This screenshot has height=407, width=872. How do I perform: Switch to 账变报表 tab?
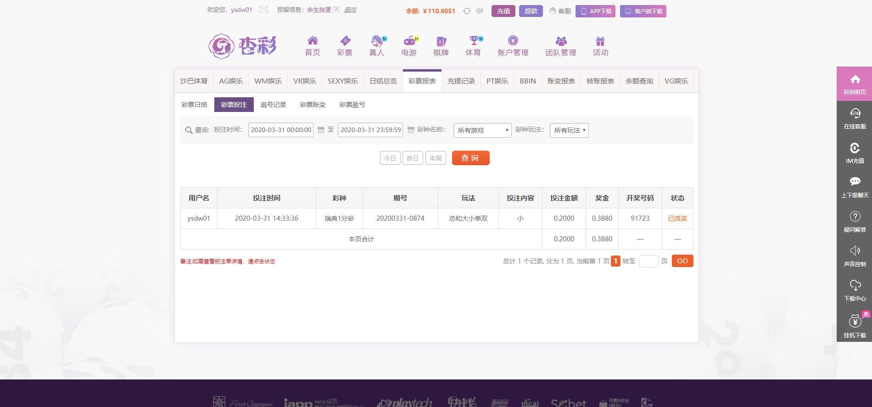[561, 81]
